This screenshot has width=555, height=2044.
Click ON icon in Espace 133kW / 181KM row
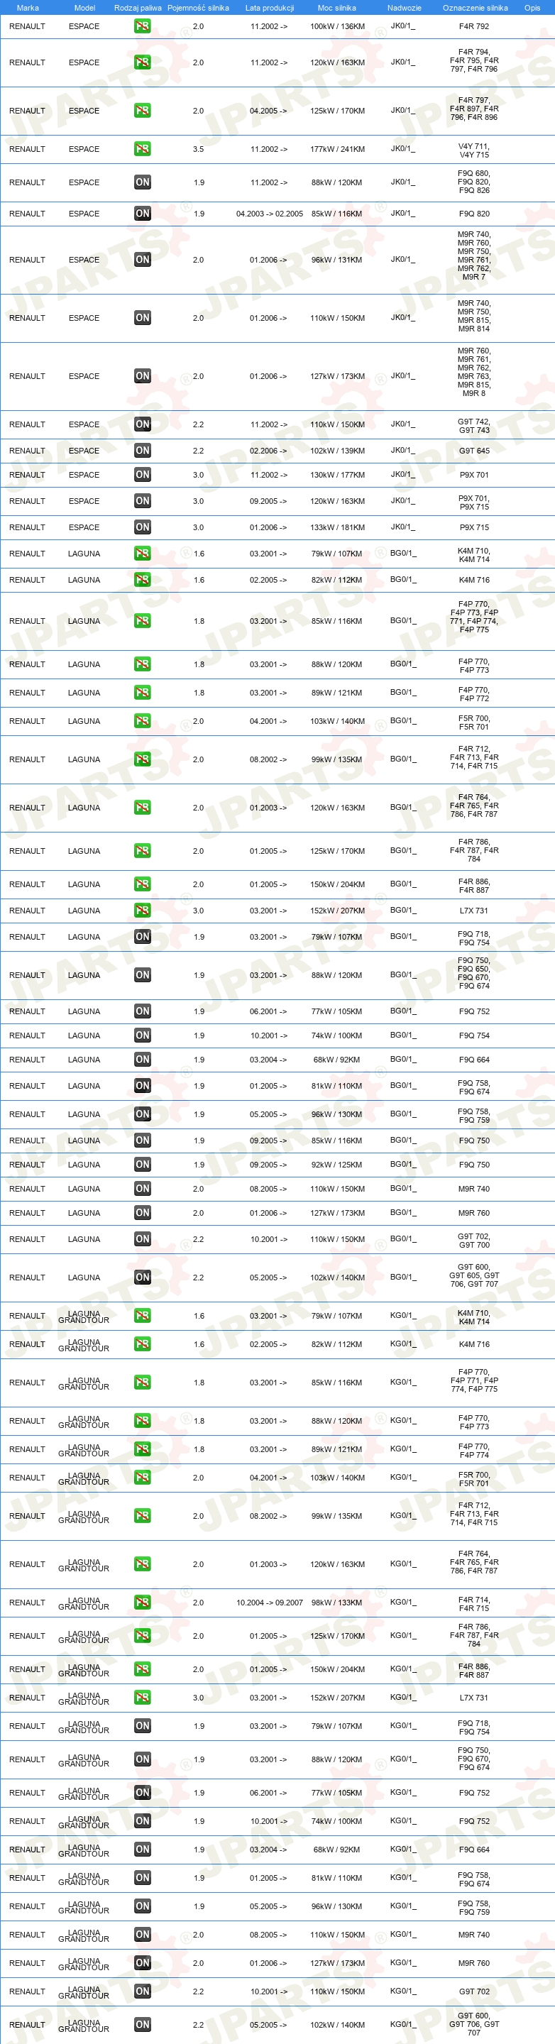142,527
